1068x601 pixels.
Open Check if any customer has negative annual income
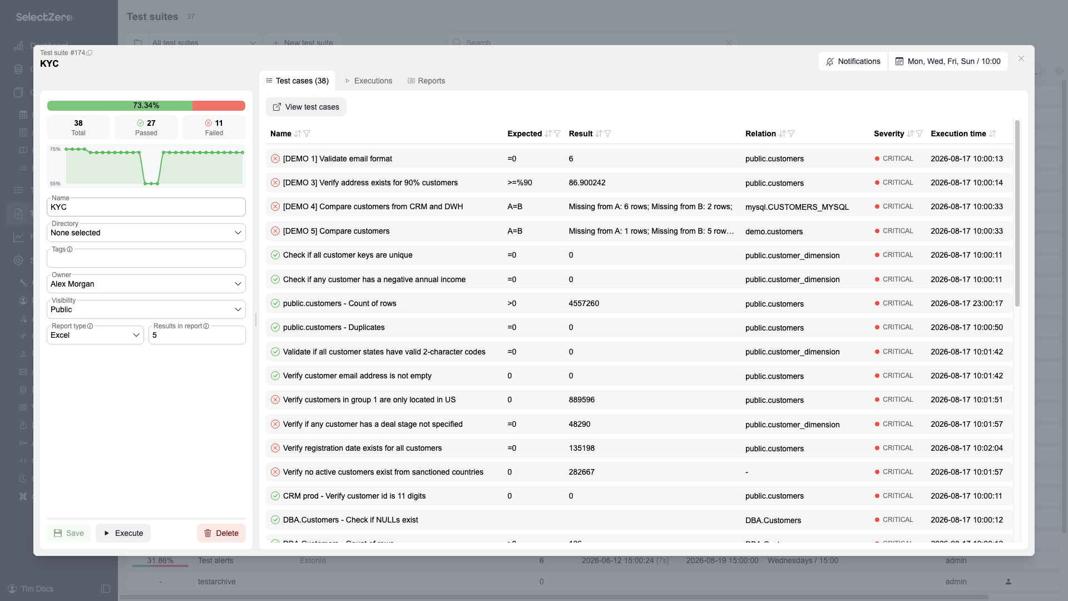pyautogui.click(x=639, y=279)
